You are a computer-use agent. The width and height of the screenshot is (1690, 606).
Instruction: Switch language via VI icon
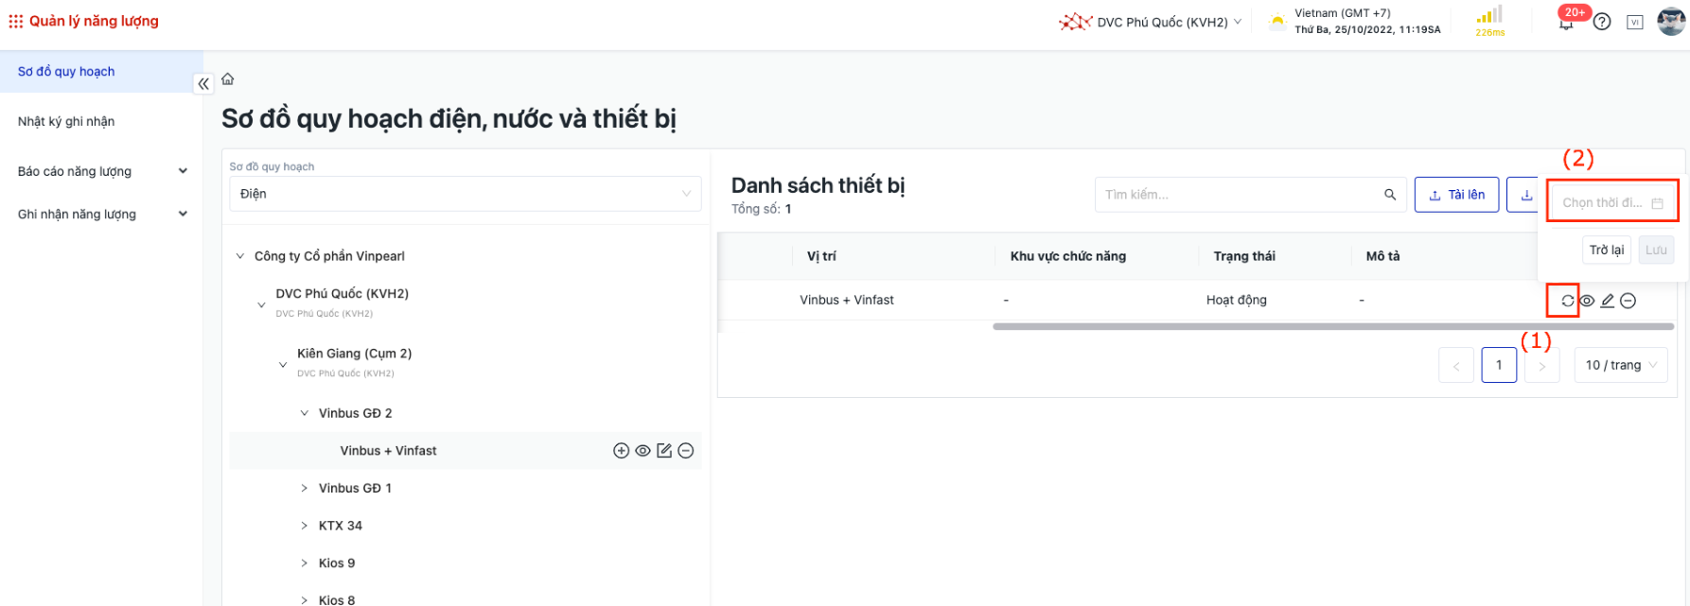coord(1635,22)
